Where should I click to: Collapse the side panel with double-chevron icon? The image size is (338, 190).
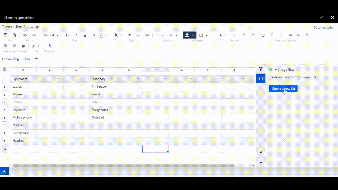pos(261,162)
